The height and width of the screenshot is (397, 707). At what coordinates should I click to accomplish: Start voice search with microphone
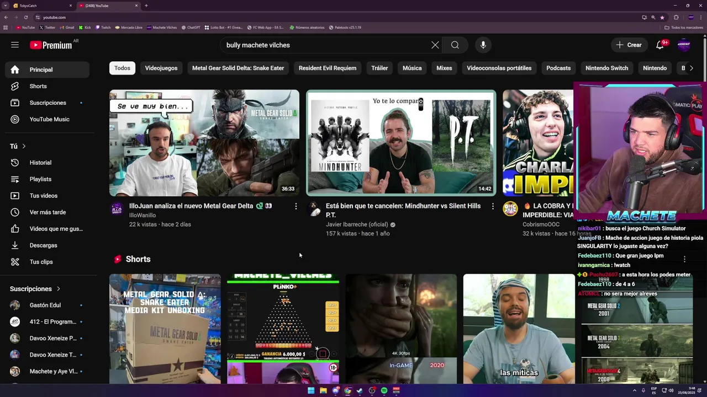pos(483,45)
